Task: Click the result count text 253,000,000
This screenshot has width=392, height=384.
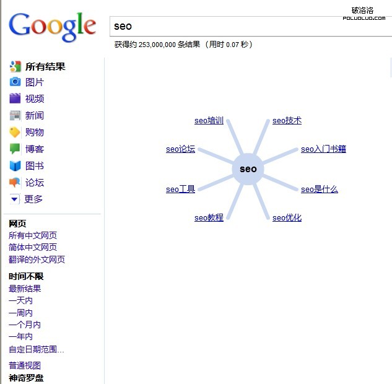Action: pos(157,45)
